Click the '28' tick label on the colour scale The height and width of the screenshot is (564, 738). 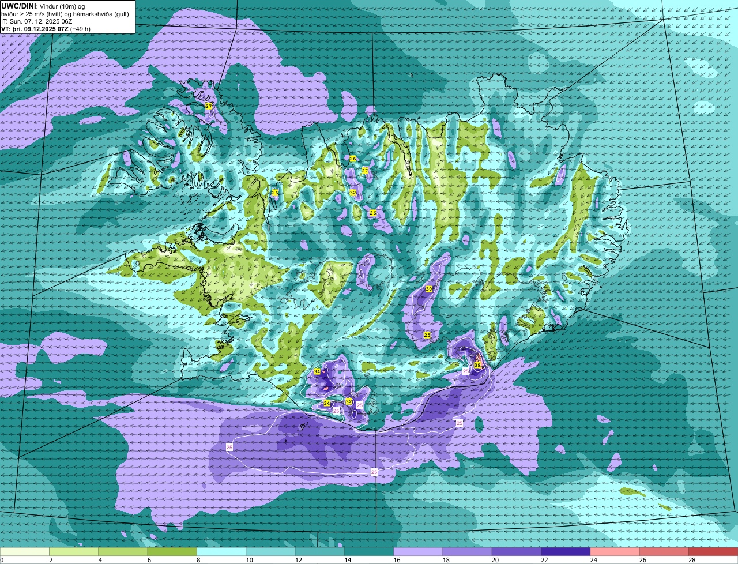pos(692,560)
